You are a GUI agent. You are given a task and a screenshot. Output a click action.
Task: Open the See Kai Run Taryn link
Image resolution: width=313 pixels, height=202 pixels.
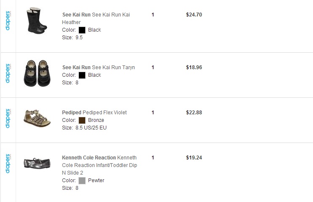98,67
